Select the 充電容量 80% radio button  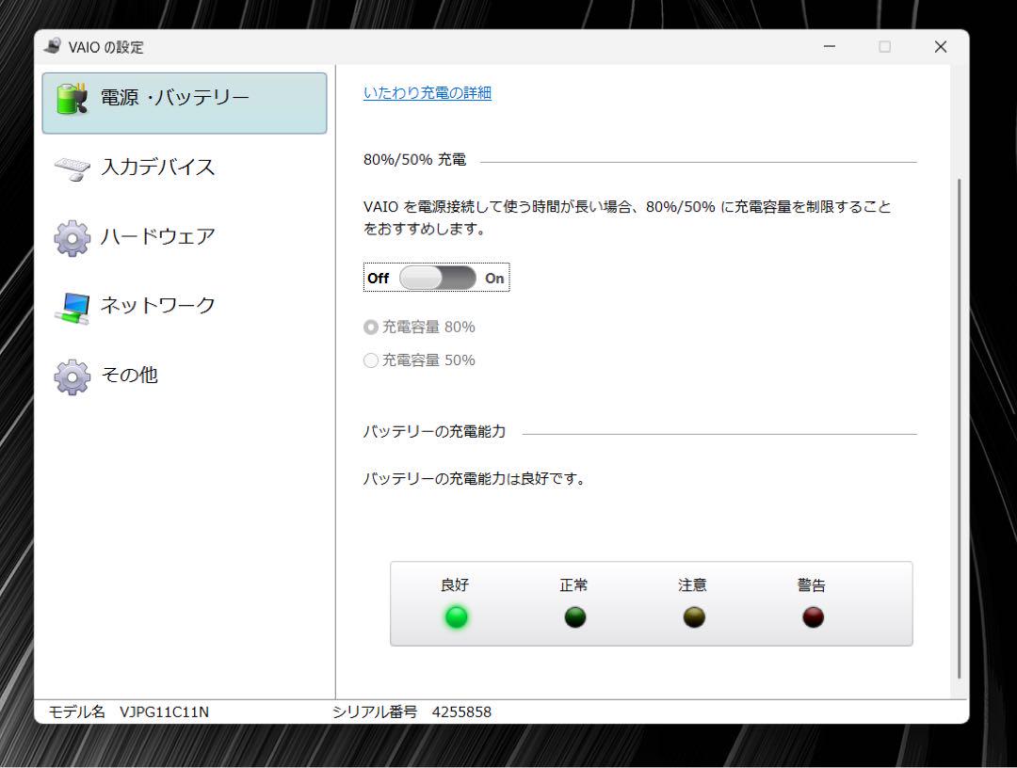[x=370, y=328]
